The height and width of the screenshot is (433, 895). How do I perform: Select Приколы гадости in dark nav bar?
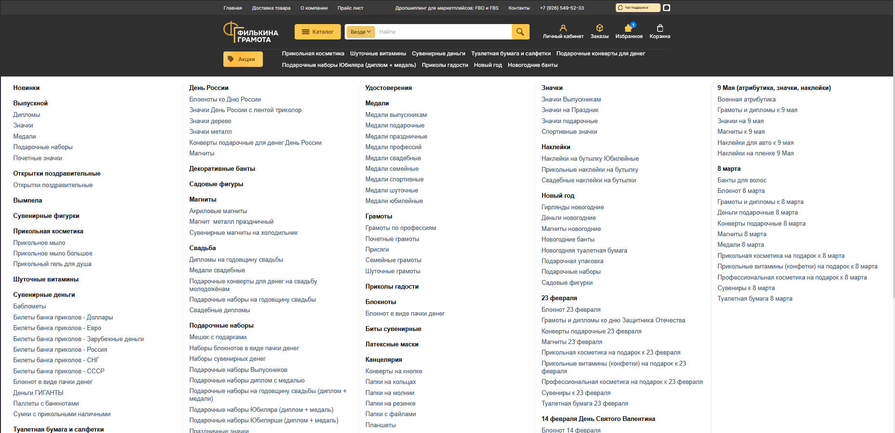tap(445, 65)
